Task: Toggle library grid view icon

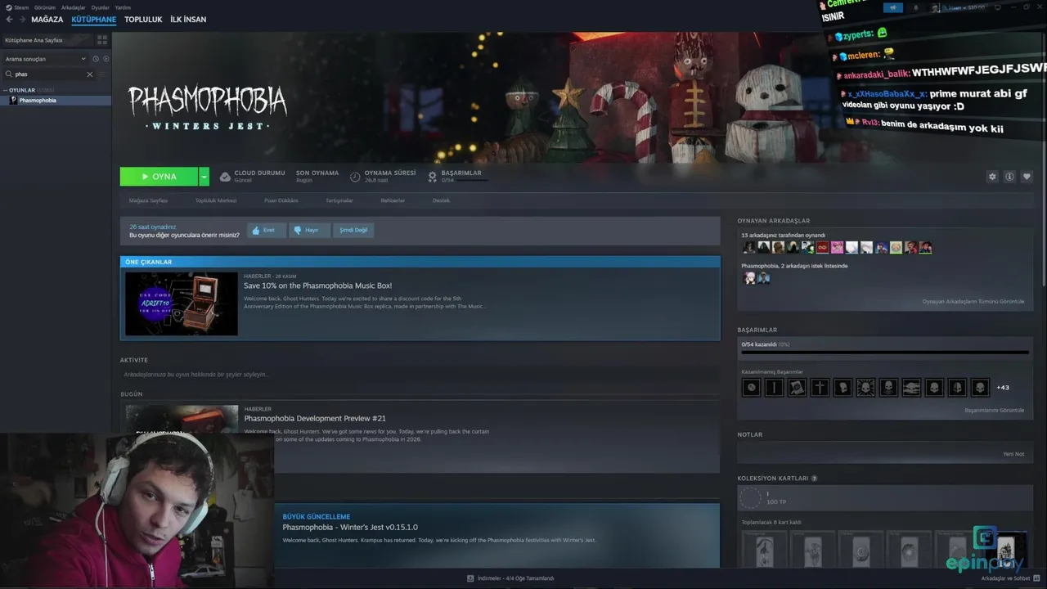Action: click(102, 39)
